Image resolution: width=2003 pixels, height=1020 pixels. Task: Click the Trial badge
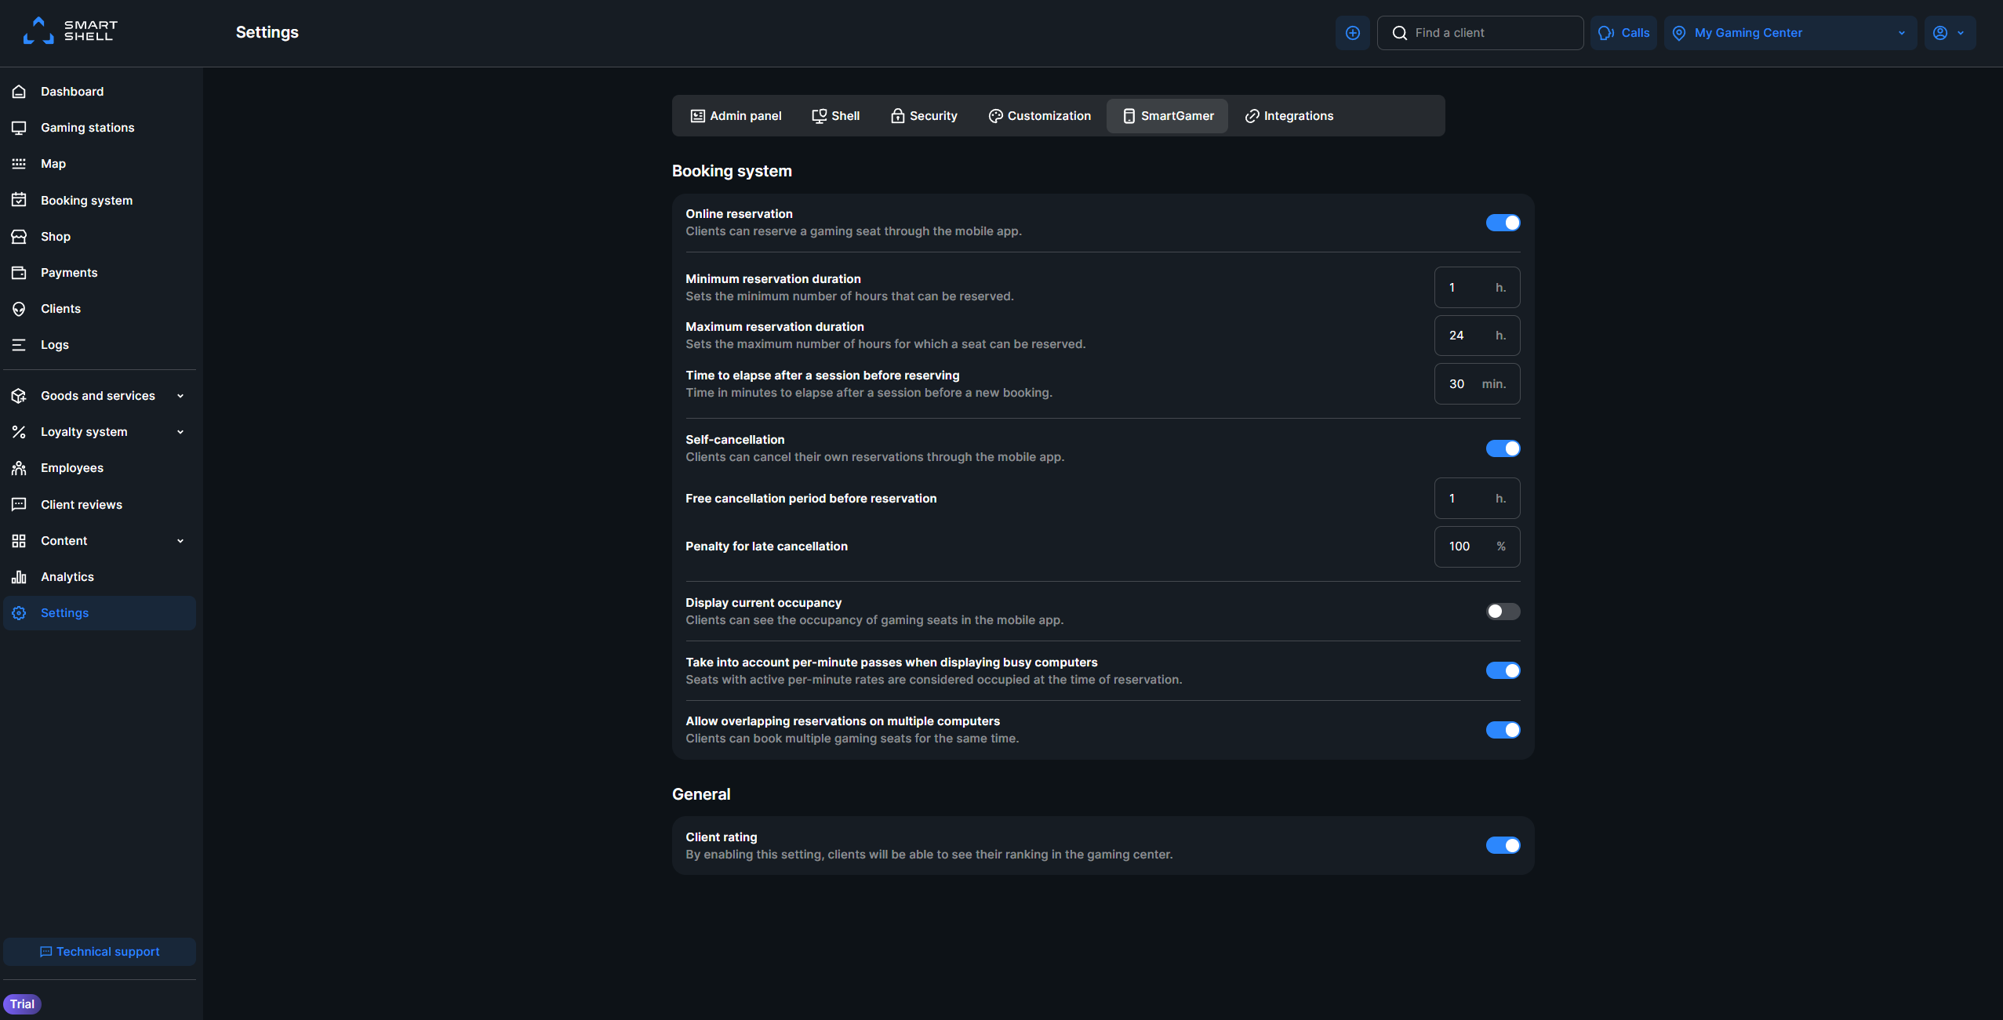(22, 1004)
